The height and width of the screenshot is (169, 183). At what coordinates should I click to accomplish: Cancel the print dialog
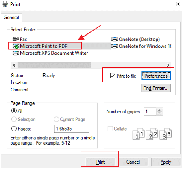tap(133, 162)
